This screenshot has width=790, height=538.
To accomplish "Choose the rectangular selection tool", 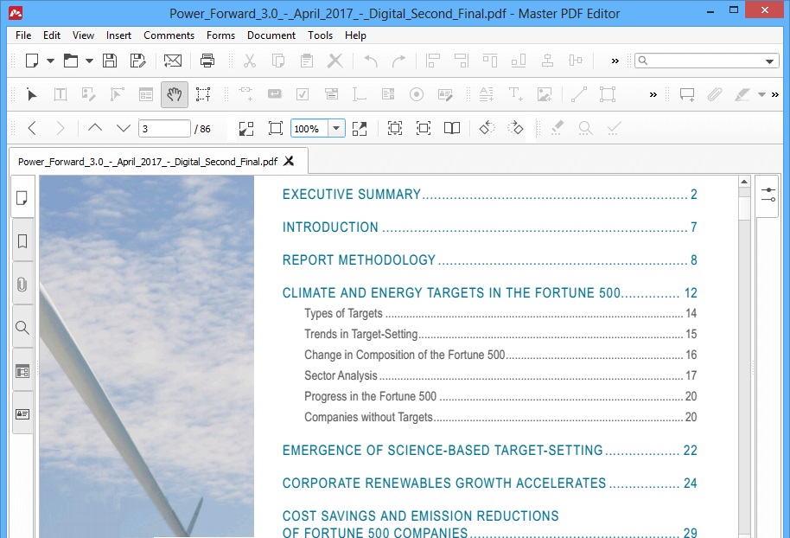I will (203, 94).
